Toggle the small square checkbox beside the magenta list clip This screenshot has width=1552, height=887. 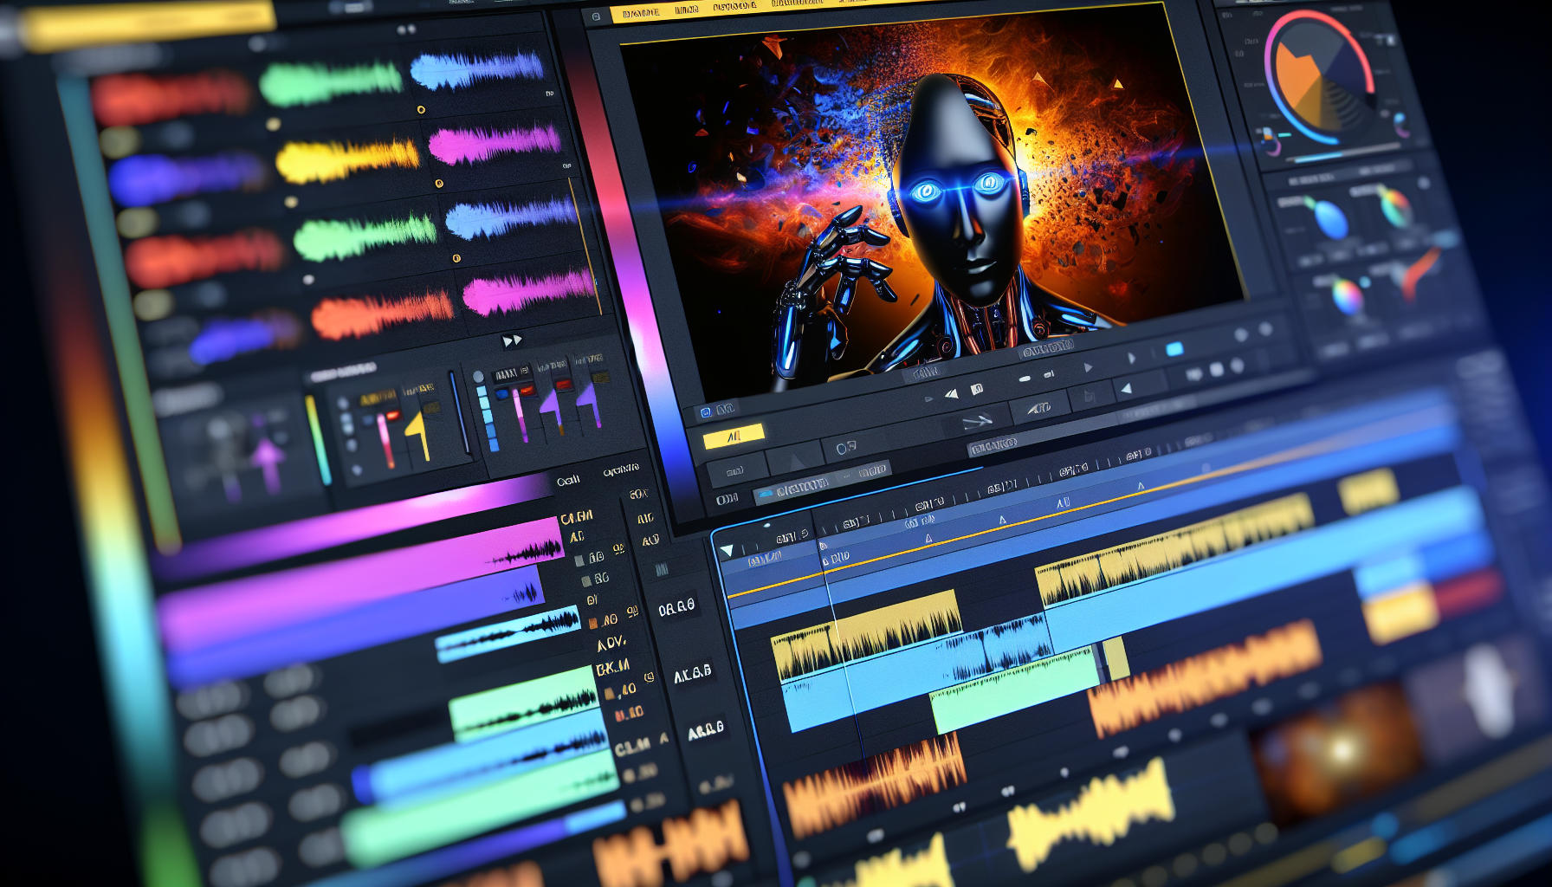click(x=579, y=560)
